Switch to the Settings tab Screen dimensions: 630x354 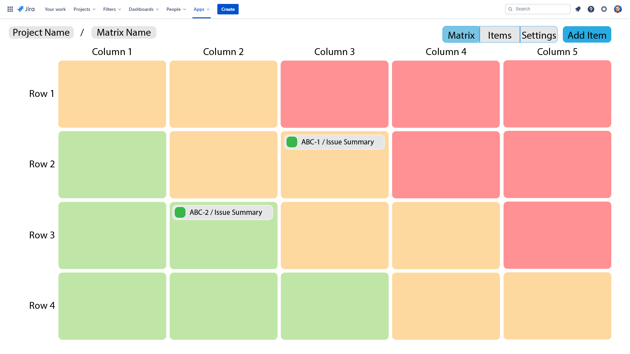click(x=539, y=35)
